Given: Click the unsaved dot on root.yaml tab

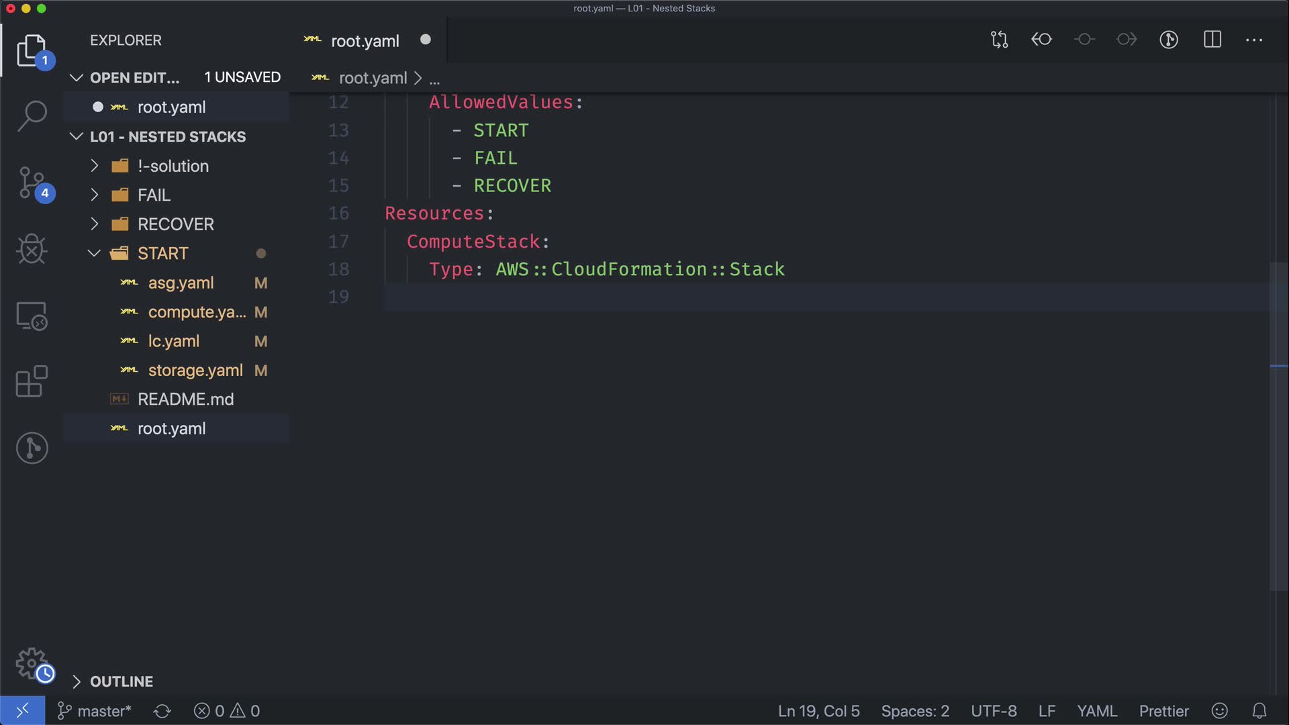Looking at the screenshot, I should click(425, 40).
